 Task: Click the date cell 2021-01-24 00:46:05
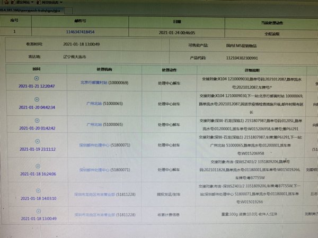[177, 33]
